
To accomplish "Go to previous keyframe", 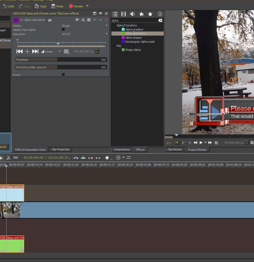I will click(19, 52).
